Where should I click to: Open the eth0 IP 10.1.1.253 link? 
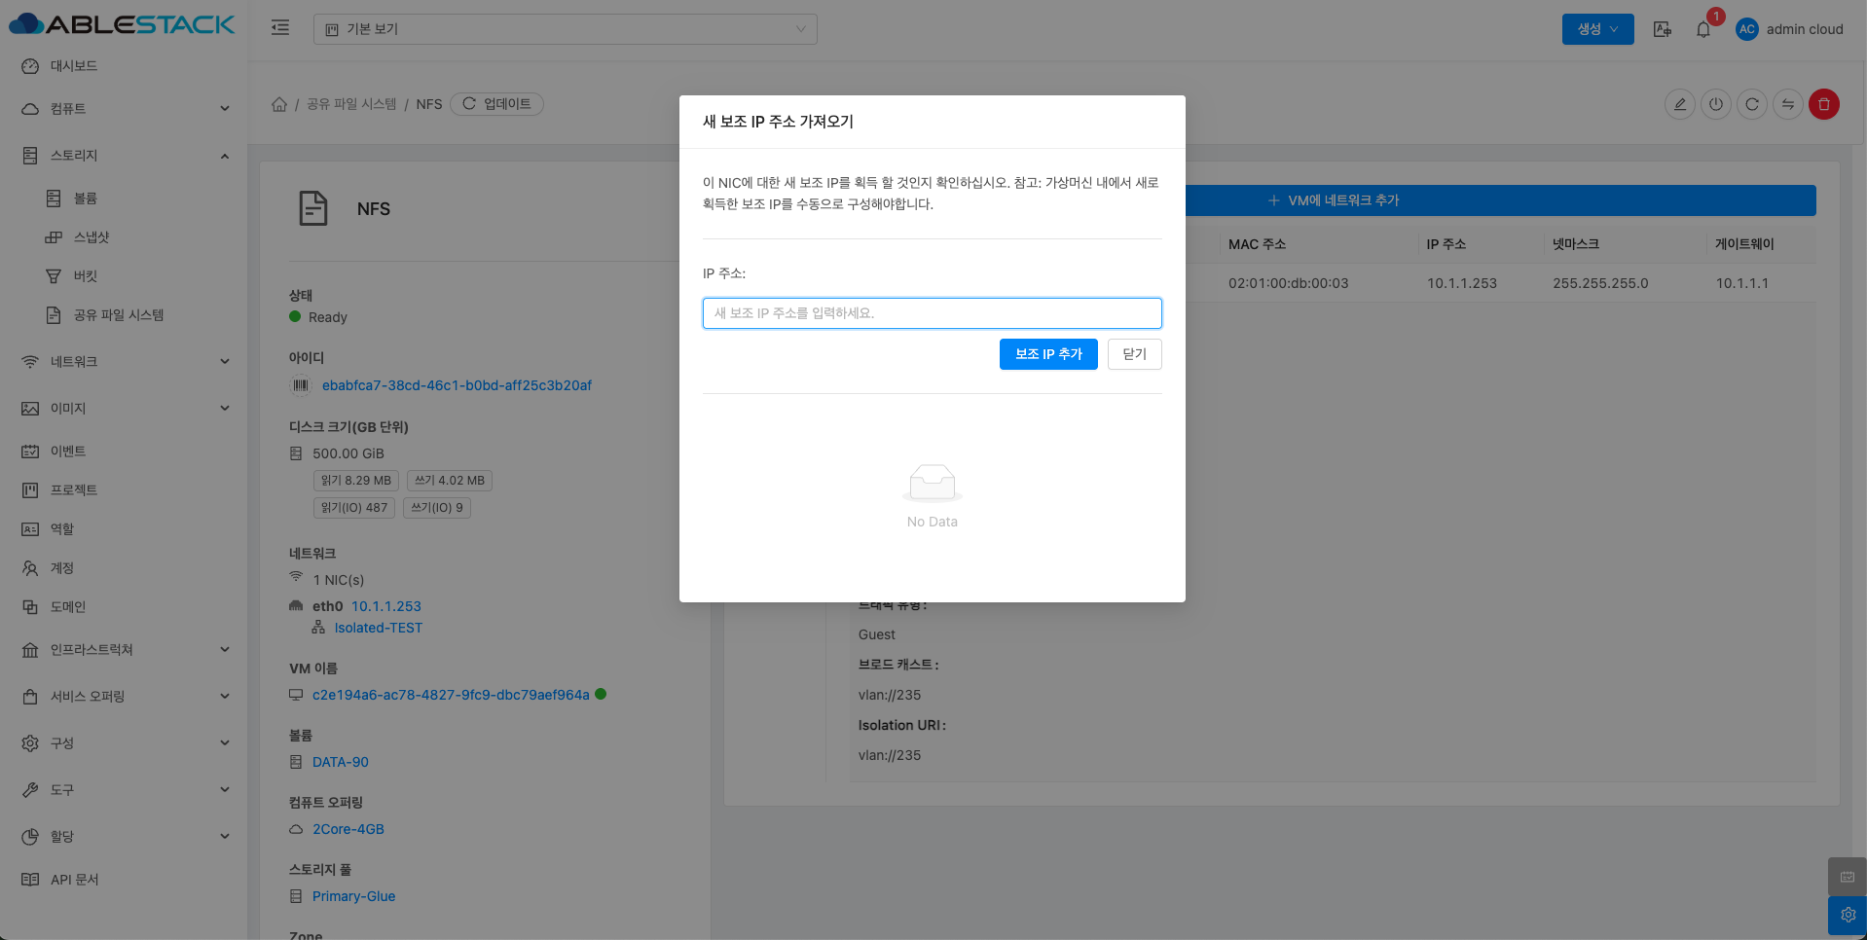[x=386, y=606]
